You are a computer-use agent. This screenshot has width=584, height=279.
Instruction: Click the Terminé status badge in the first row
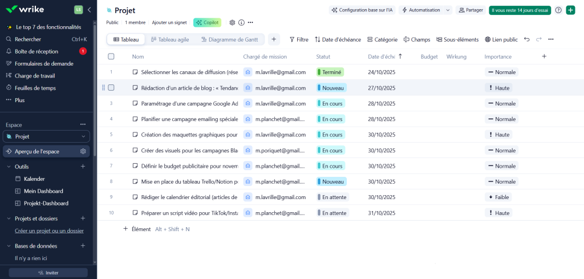[330, 72]
